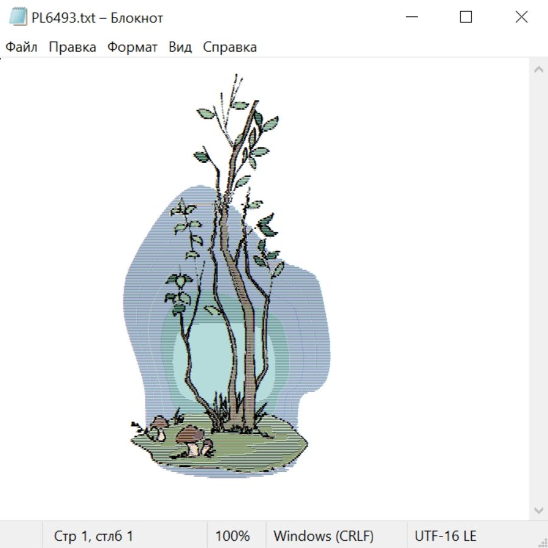Click the window resize grip icon
The height and width of the screenshot is (548, 548).
[542, 542]
